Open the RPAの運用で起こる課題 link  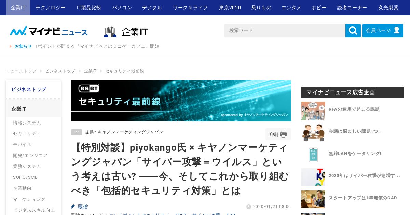[354, 109]
